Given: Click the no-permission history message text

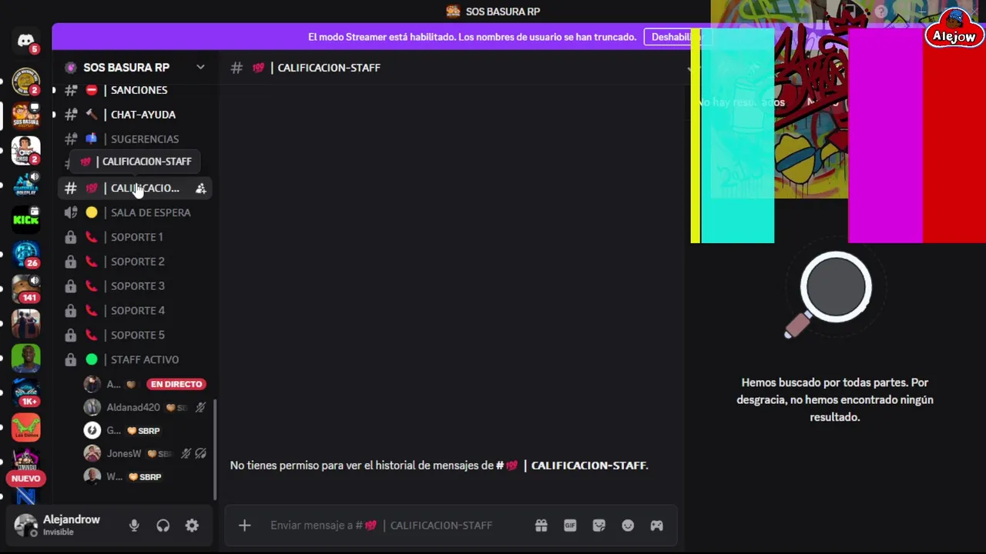Looking at the screenshot, I should click(439, 466).
